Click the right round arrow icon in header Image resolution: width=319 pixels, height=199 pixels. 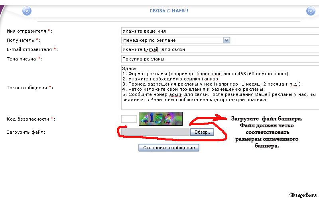311,11
